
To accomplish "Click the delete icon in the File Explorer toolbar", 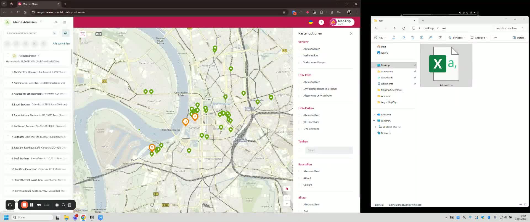I will [x=440, y=38].
